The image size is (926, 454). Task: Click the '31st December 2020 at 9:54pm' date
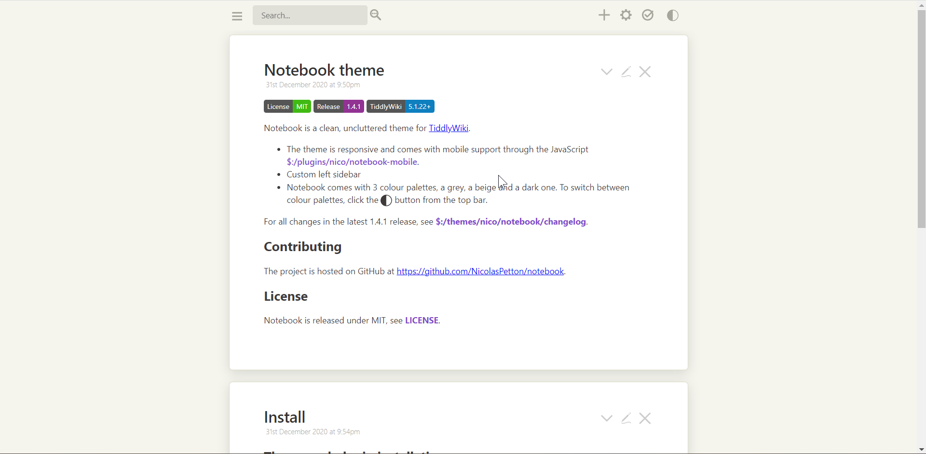pos(313,432)
